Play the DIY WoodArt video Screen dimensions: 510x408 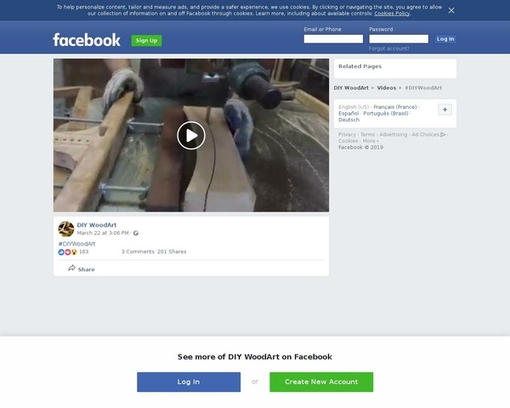point(190,135)
